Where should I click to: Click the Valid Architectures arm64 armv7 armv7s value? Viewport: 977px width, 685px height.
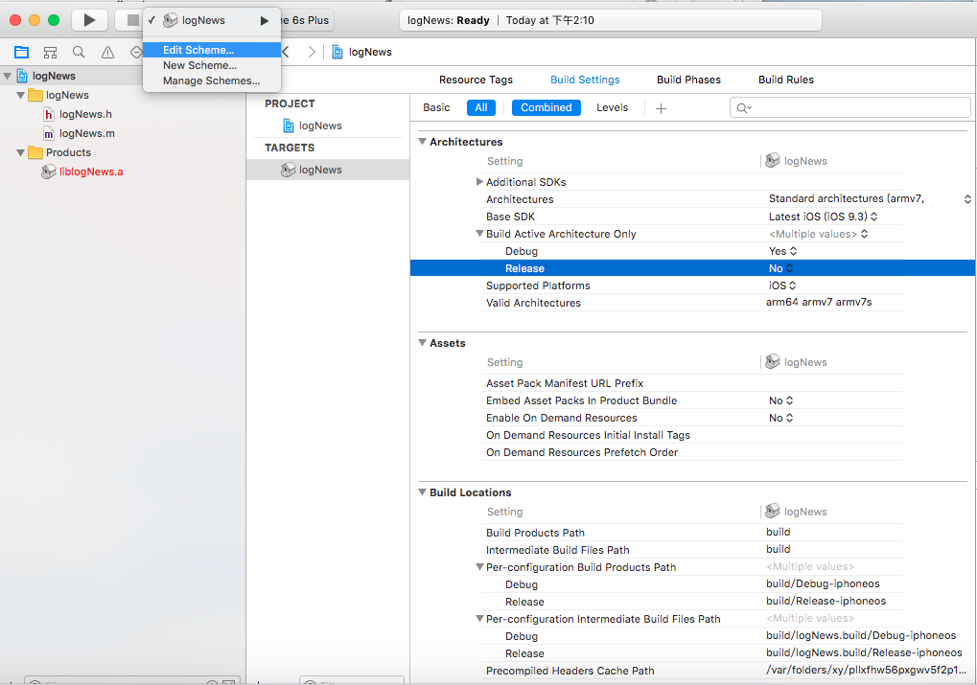(819, 302)
